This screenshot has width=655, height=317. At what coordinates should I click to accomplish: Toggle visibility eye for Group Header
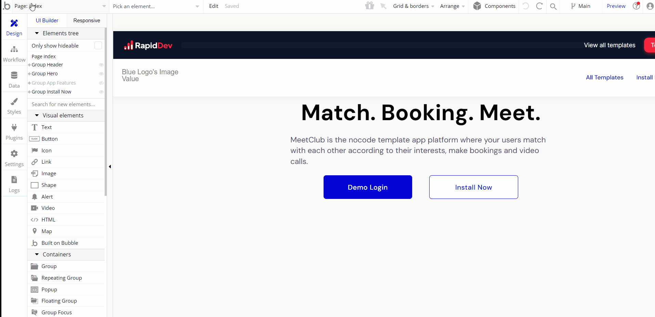point(101,65)
